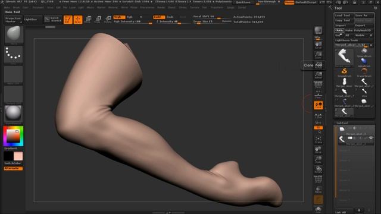Screen dimensions: 381x214
Task: Toggle Perspective view icon
Action: click(x=318, y=84)
